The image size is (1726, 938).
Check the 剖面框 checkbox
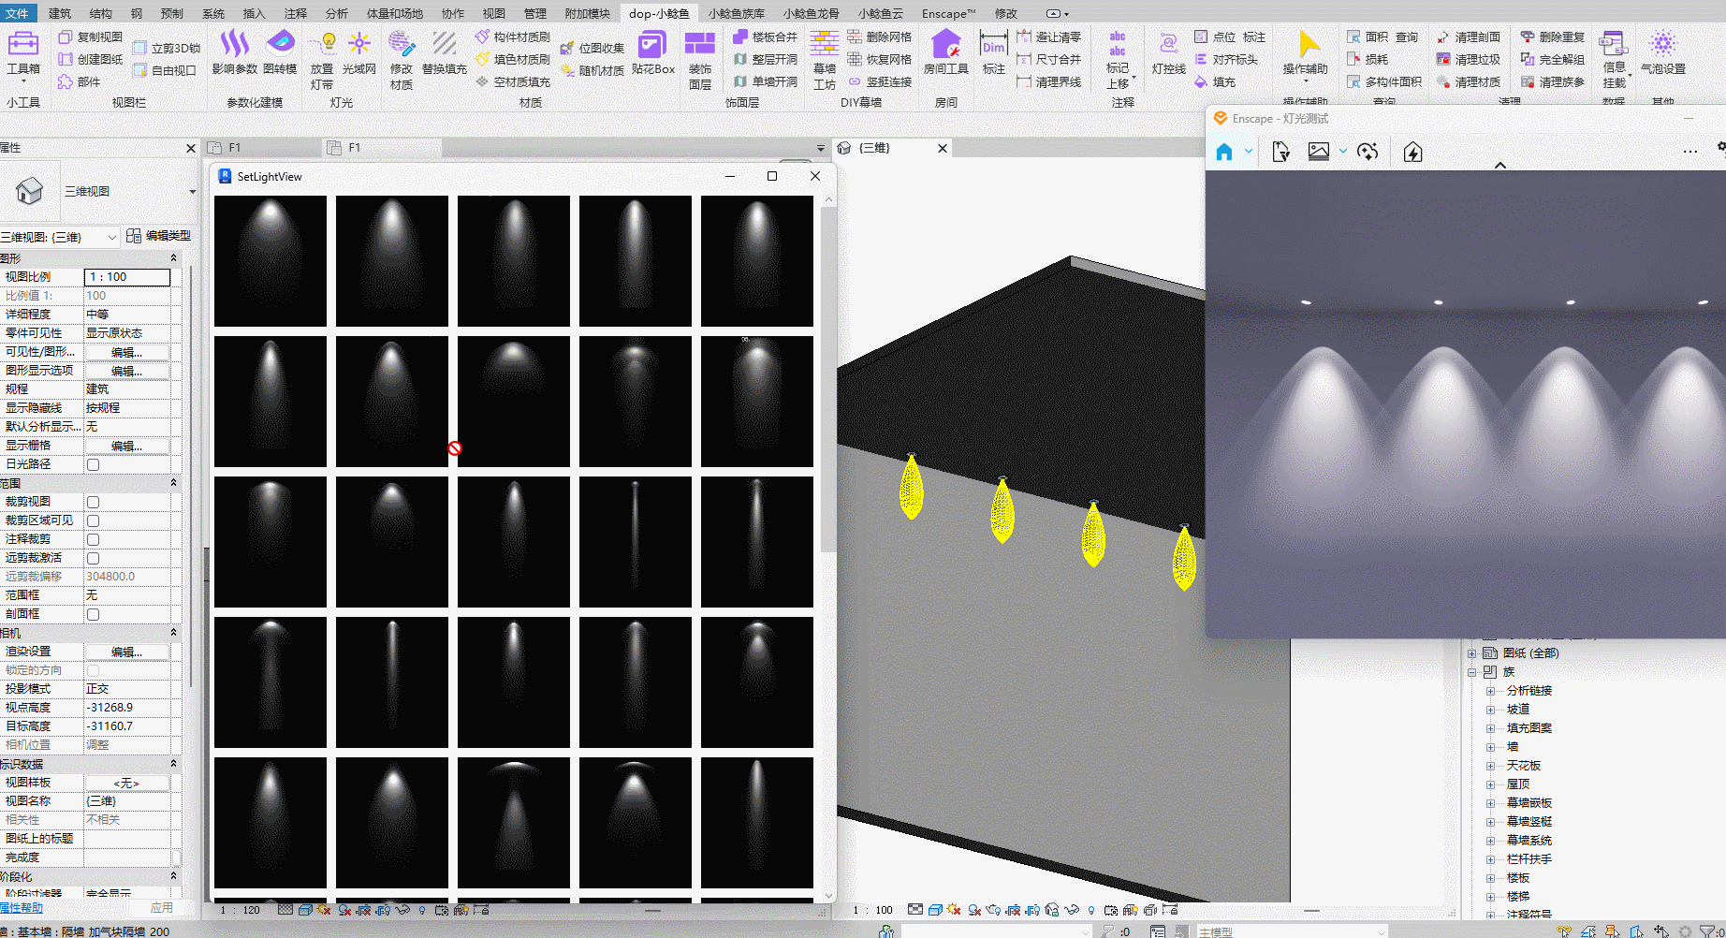tap(93, 614)
